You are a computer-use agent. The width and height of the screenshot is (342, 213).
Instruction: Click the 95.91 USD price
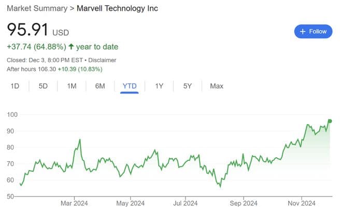[37, 30]
